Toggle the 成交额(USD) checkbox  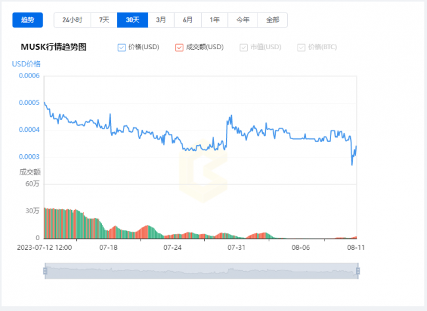click(179, 47)
